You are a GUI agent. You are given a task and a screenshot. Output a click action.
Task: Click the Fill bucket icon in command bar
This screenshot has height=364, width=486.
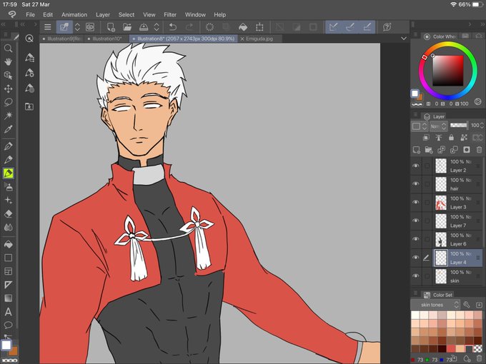click(243, 27)
